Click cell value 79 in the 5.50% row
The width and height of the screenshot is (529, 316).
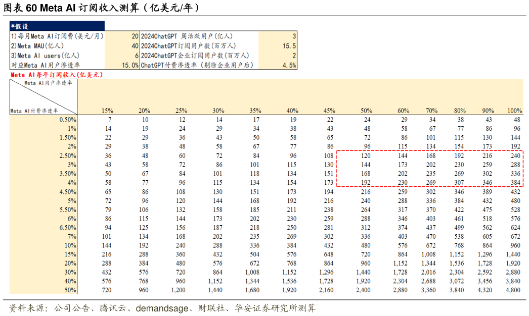[x=108, y=209]
